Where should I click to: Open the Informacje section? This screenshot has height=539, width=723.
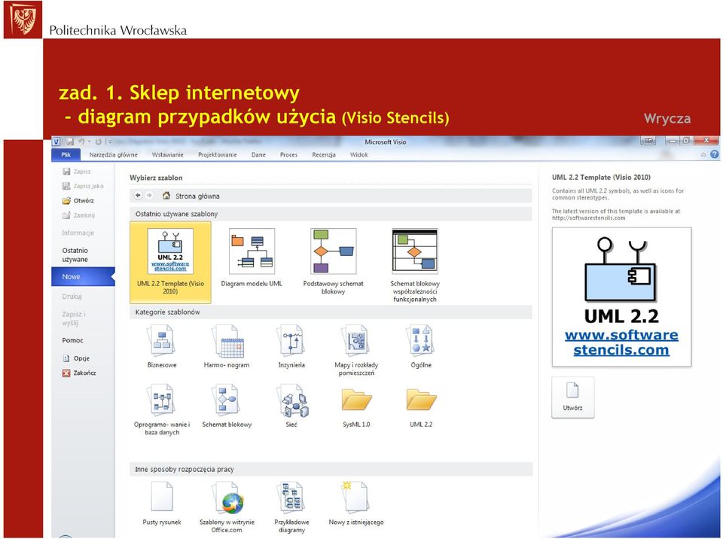[x=78, y=233]
